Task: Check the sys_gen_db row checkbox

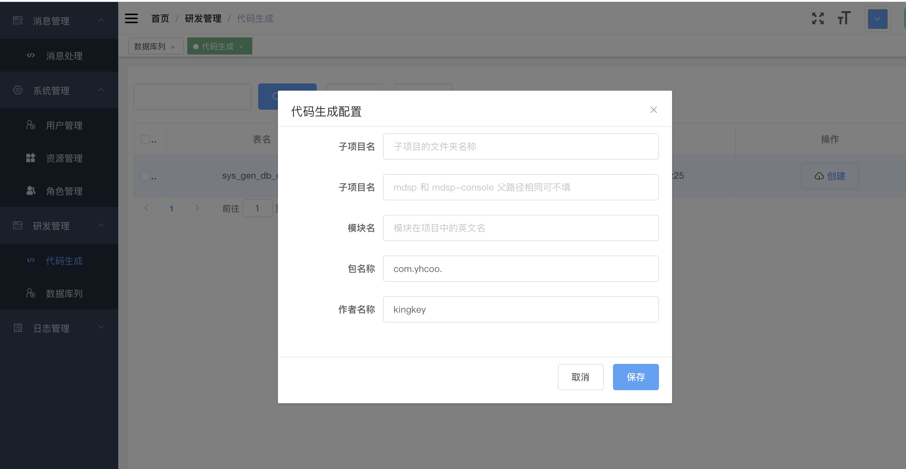Action: pyautogui.click(x=145, y=176)
